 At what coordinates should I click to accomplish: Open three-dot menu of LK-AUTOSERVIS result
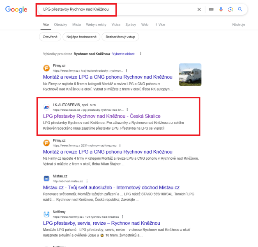pyautogui.click(x=127, y=110)
